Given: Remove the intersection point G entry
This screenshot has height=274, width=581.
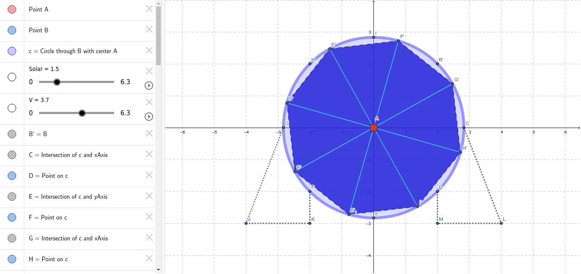Looking at the screenshot, I should click(x=149, y=238).
